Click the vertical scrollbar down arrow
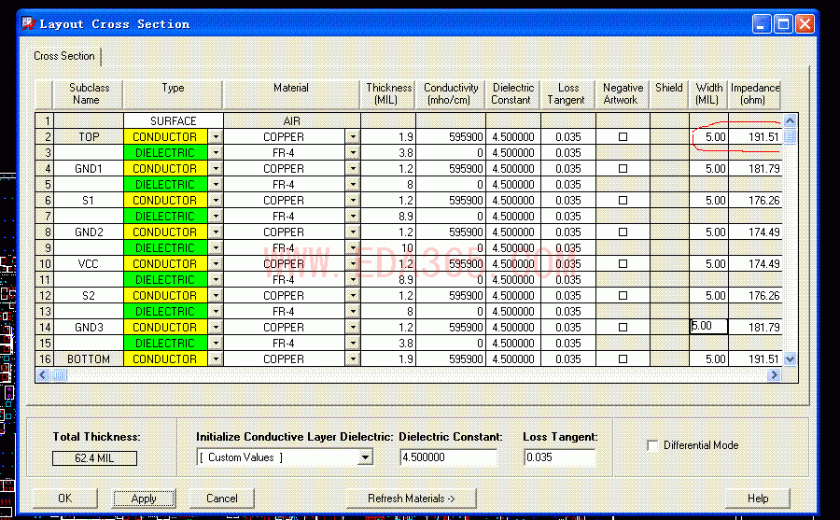This screenshot has width=840, height=520. click(x=790, y=358)
